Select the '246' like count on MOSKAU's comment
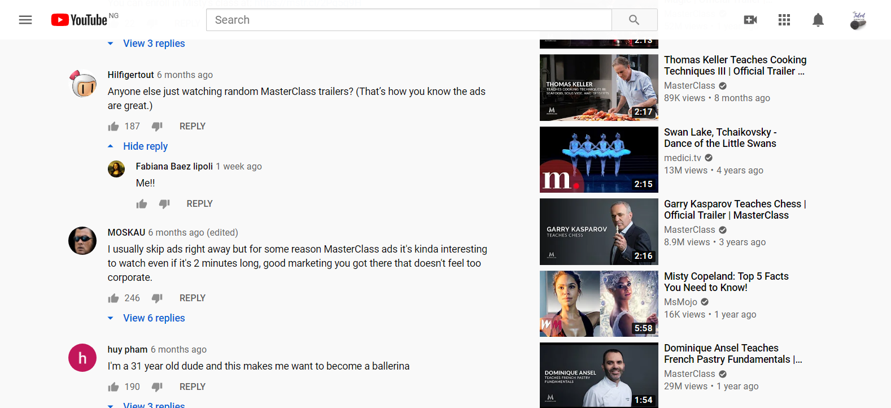The height and width of the screenshot is (408, 891). [x=132, y=298]
